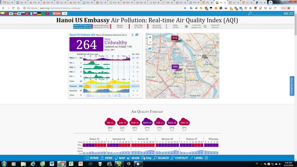Click the large 264 AQI value box
Screen dimensions: 297x167
(x=86, y=44)
